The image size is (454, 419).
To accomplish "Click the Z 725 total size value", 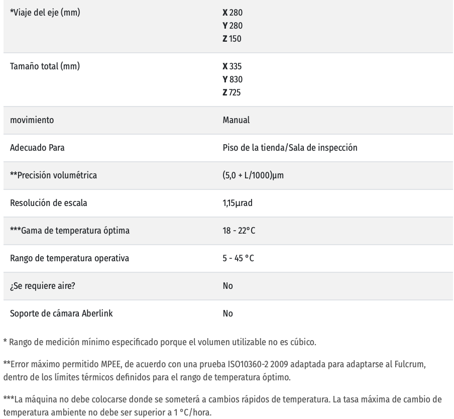I will (x=233, y=93).
